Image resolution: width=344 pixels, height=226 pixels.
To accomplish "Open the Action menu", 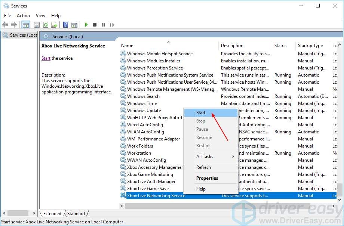I will [x=23, y=16].
